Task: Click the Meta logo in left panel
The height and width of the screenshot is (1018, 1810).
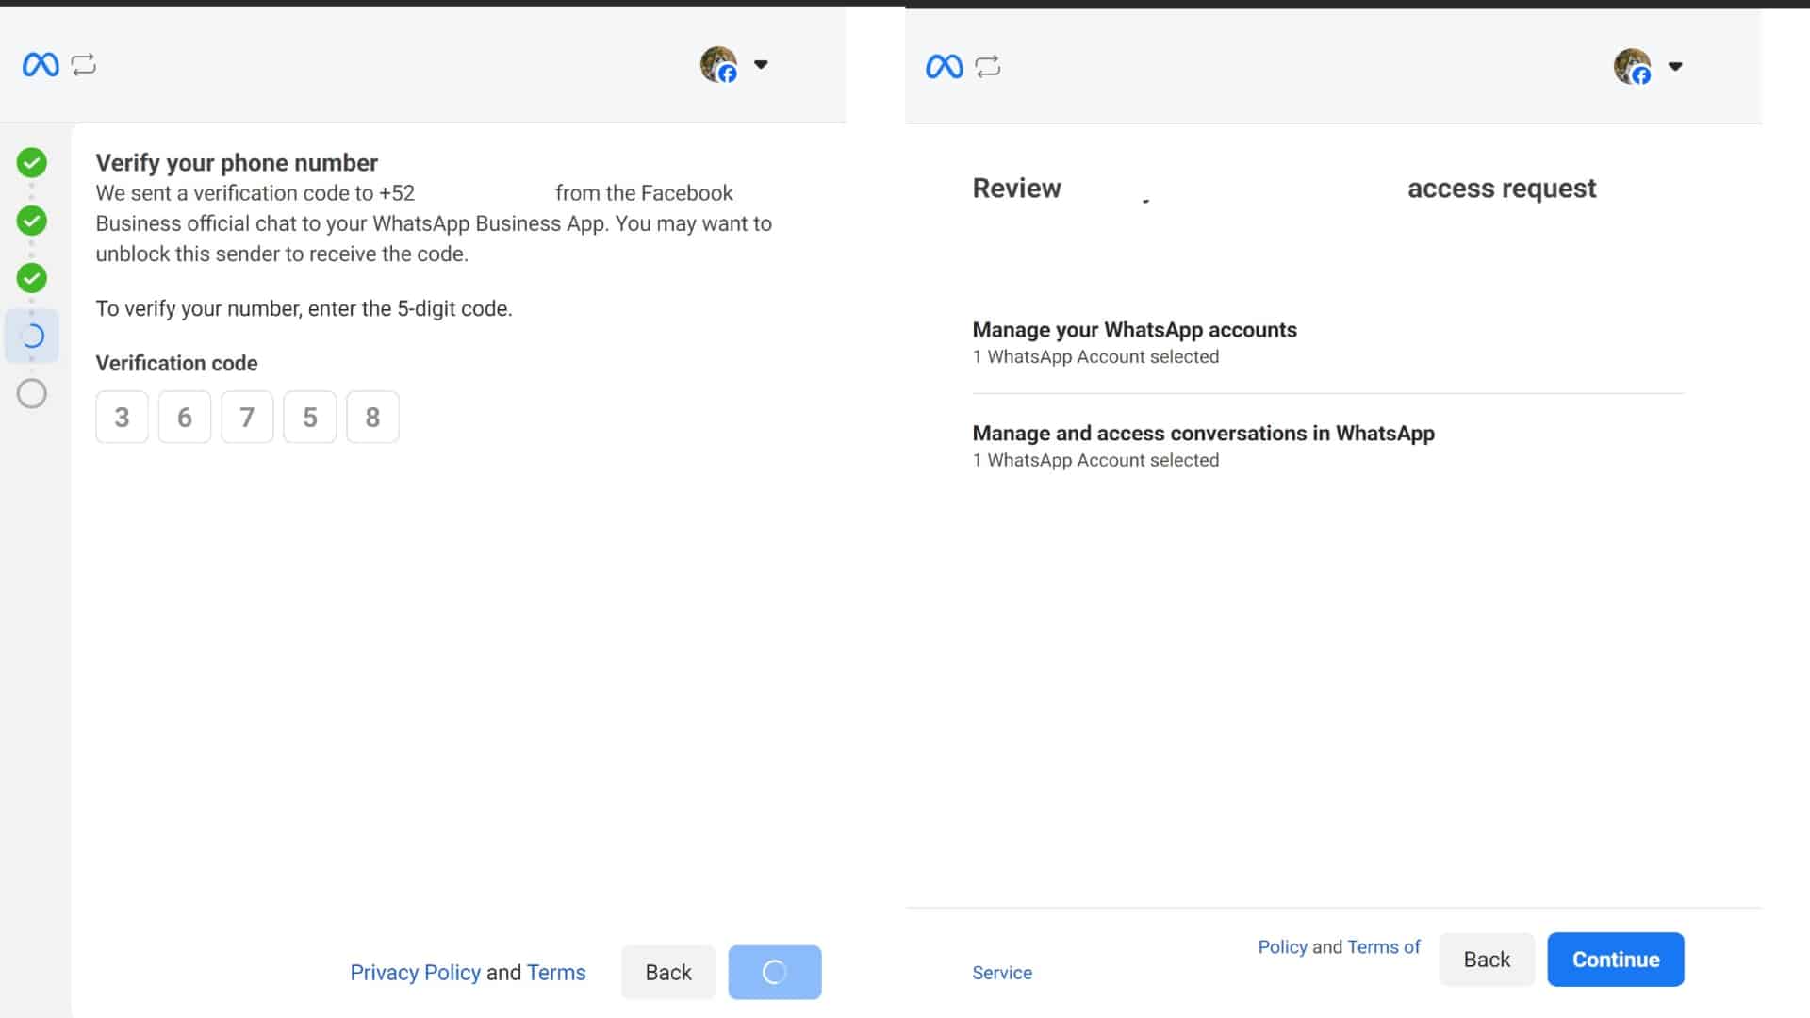Action: tap(41, 65)
